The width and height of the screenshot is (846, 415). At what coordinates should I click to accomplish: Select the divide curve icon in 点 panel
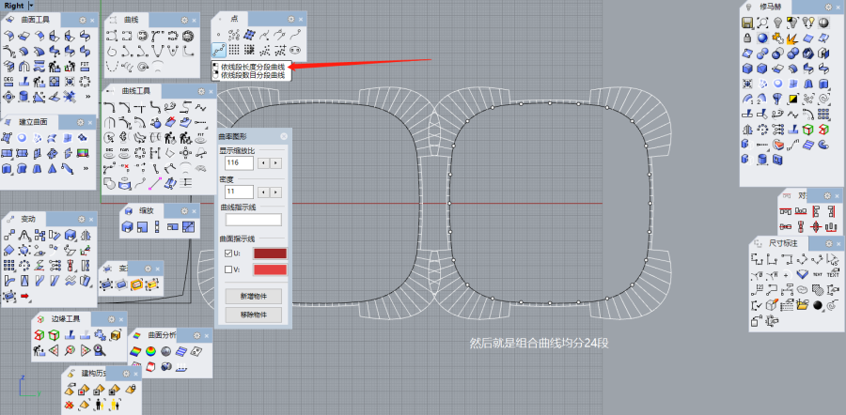219,50
